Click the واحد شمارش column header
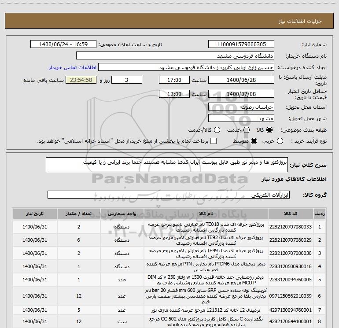This screenshot has width=339, height=328. coord(122,214)
